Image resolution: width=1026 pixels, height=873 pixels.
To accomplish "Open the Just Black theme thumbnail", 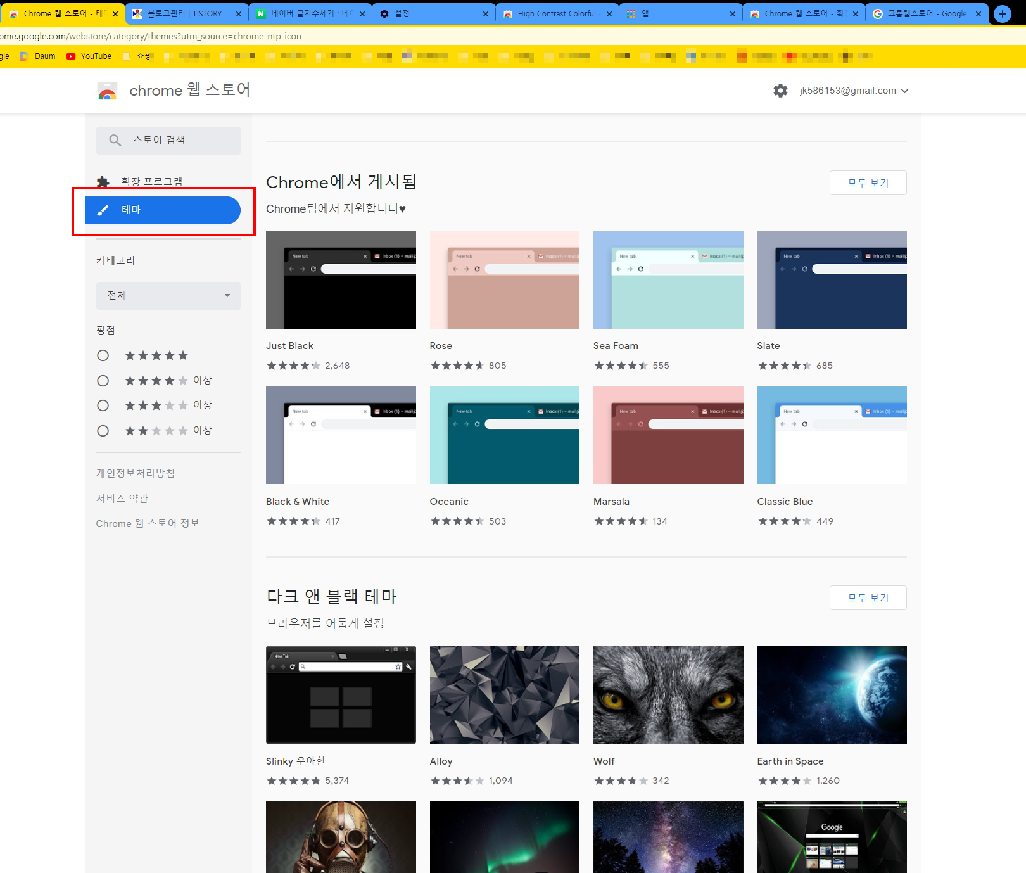I will coord(341,280).
